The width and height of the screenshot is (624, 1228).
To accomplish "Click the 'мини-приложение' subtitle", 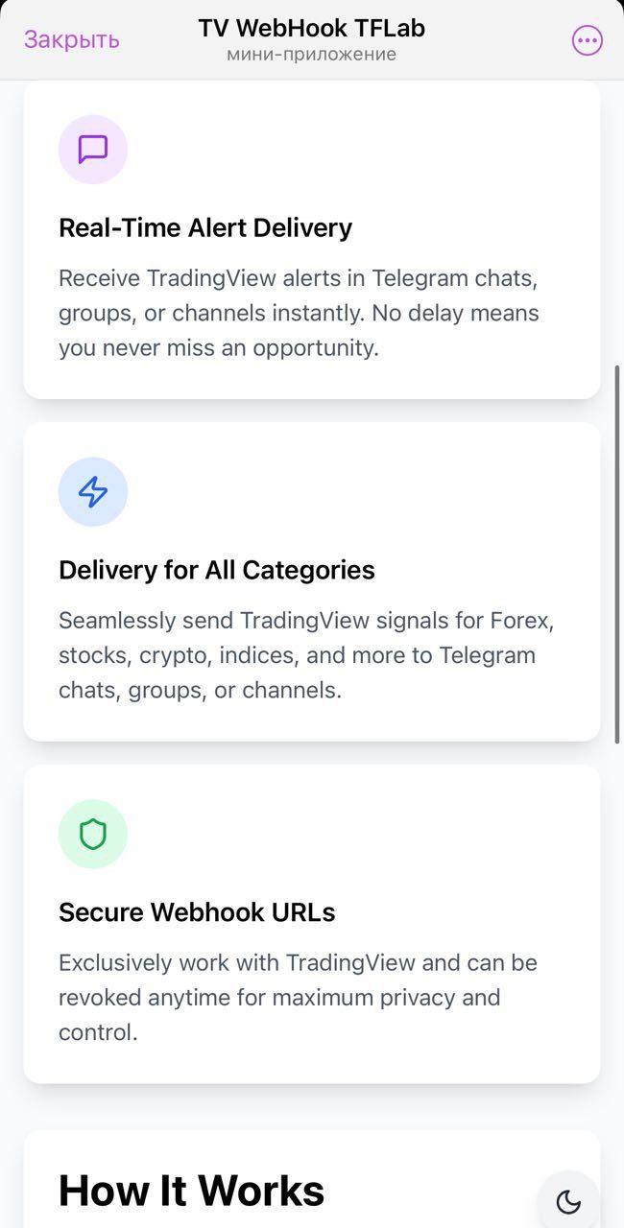I will 312,55.
